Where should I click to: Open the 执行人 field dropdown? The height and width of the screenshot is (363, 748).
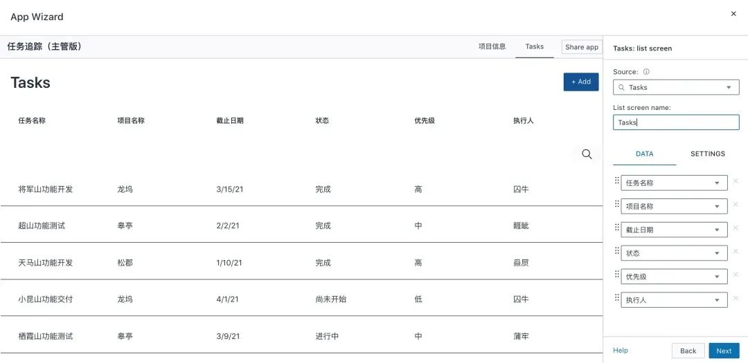coord(674,300)
